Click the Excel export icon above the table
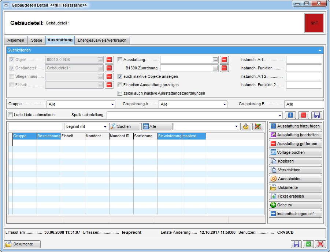The height and width of the screenshot is (252, 330). coord(258,126)
